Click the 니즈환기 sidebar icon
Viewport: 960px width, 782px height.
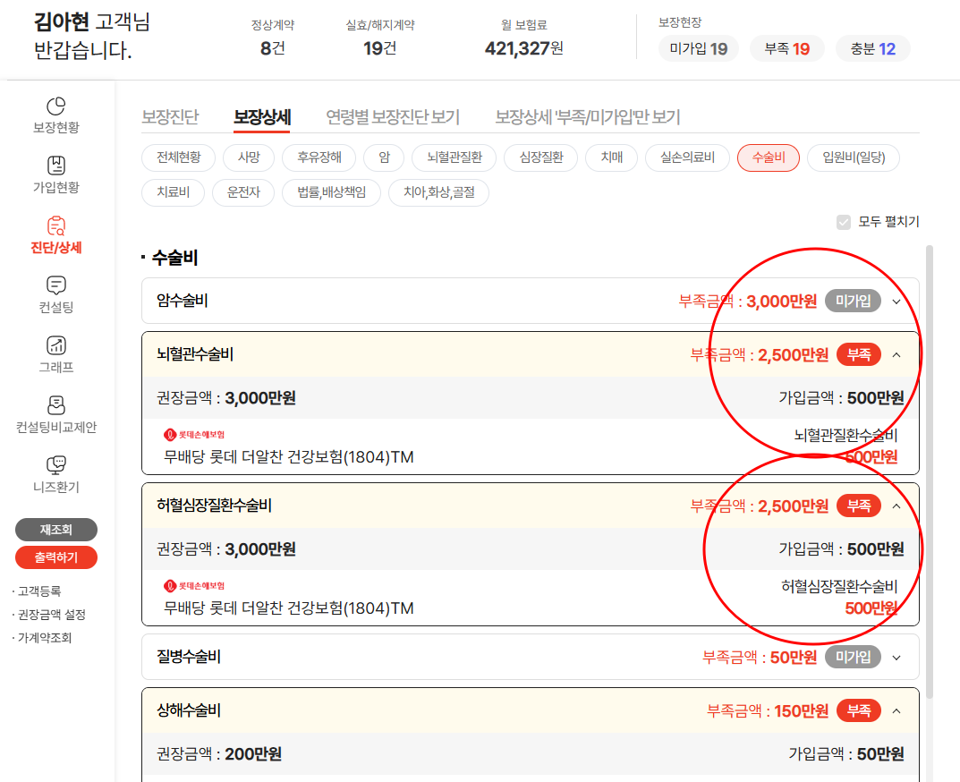point(55,466)
